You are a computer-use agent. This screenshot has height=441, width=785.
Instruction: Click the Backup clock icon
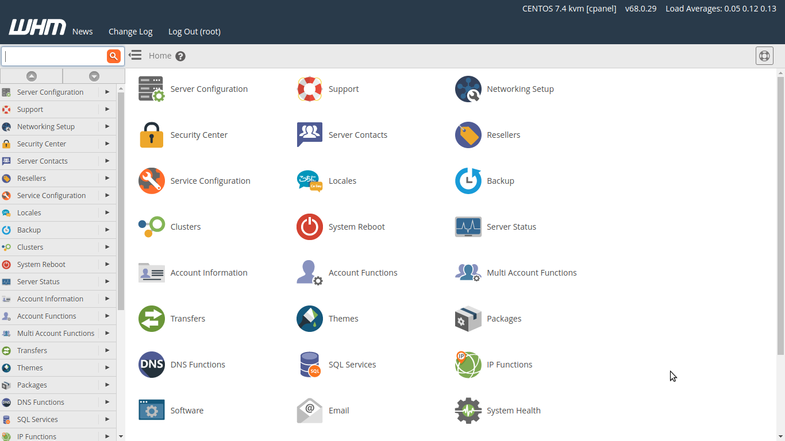pyautogui.click(x=468, y=181)
